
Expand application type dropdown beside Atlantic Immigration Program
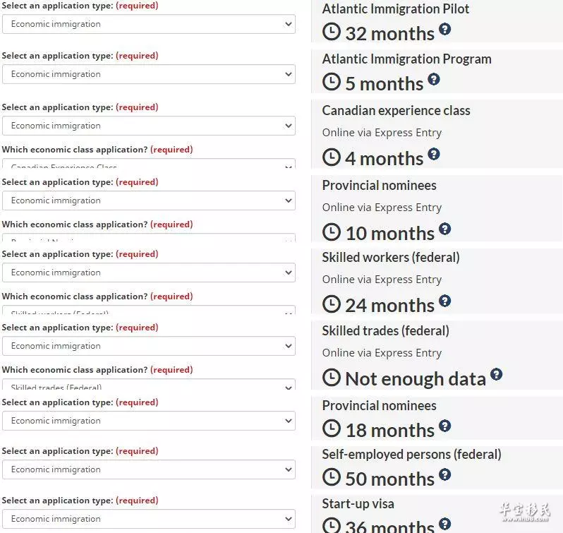click(x=149, y=74)
